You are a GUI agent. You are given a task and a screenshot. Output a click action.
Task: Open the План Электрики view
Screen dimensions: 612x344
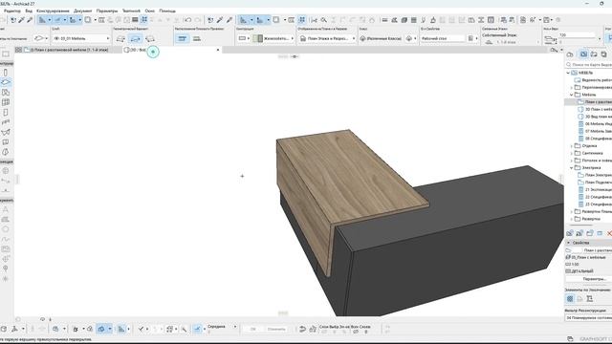(595, 175)
